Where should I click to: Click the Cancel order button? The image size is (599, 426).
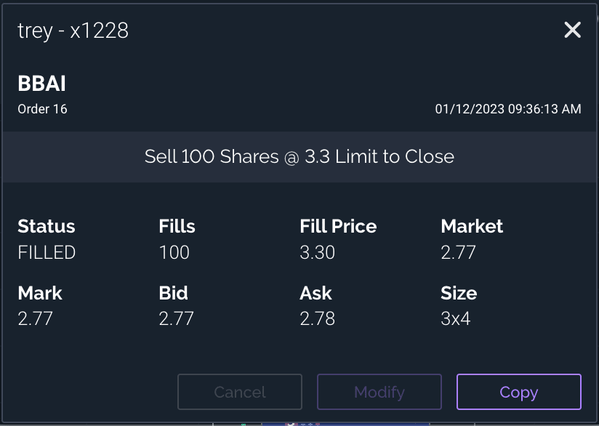coord(239,392)
